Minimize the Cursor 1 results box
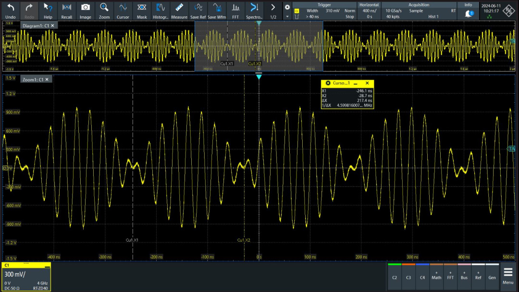The height and width of the screenshot is (292, 519). tap(356, 84)
